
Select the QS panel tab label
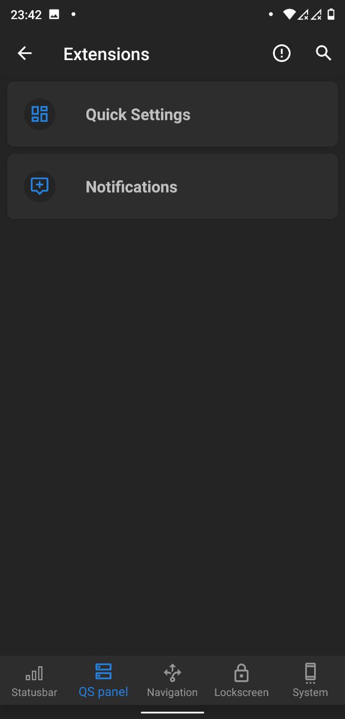pyautogui.click(x=103, y=692)
